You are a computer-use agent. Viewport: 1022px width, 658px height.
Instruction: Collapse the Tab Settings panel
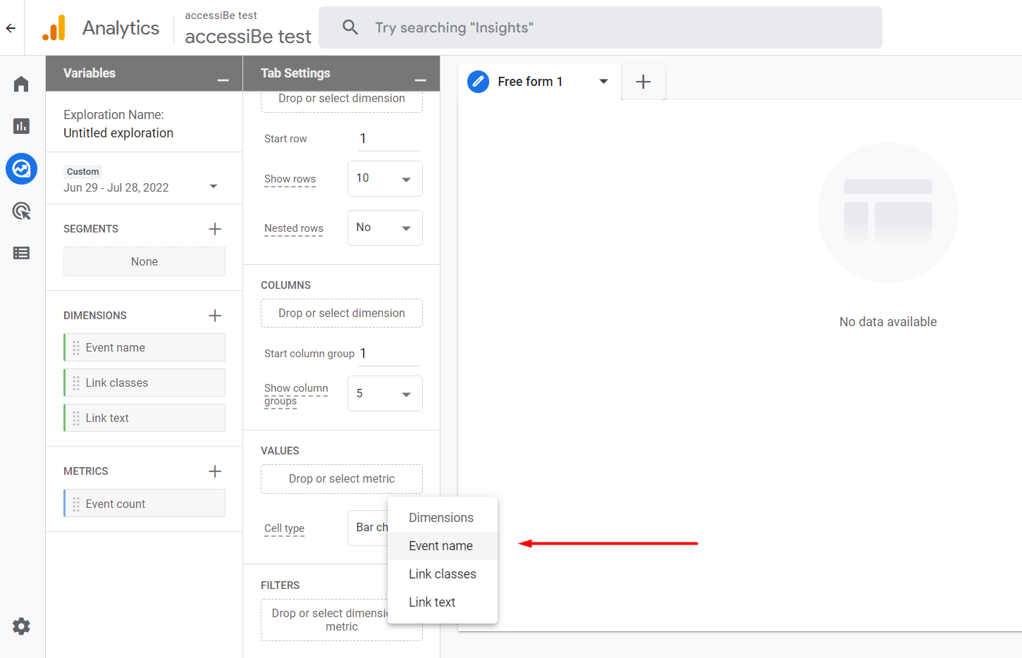(420, 80)
